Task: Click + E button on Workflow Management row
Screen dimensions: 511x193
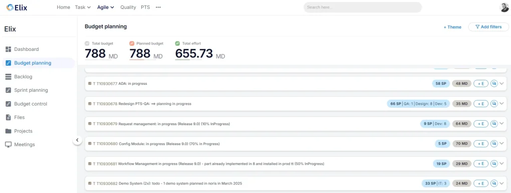Action: (x=481, y=164)
